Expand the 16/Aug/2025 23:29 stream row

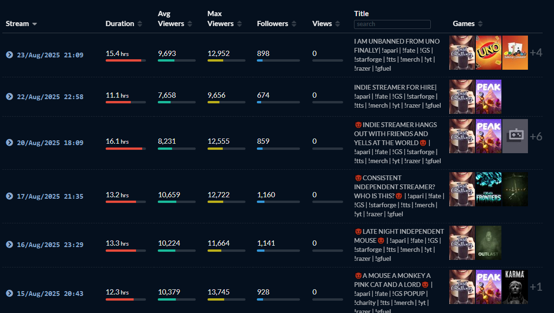pos(9,244)
